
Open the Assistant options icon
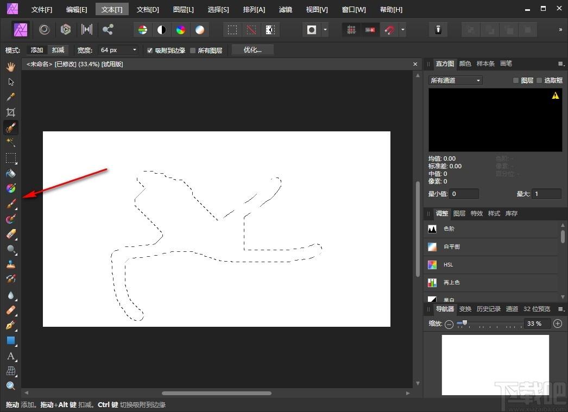click(x=438, y=30)
